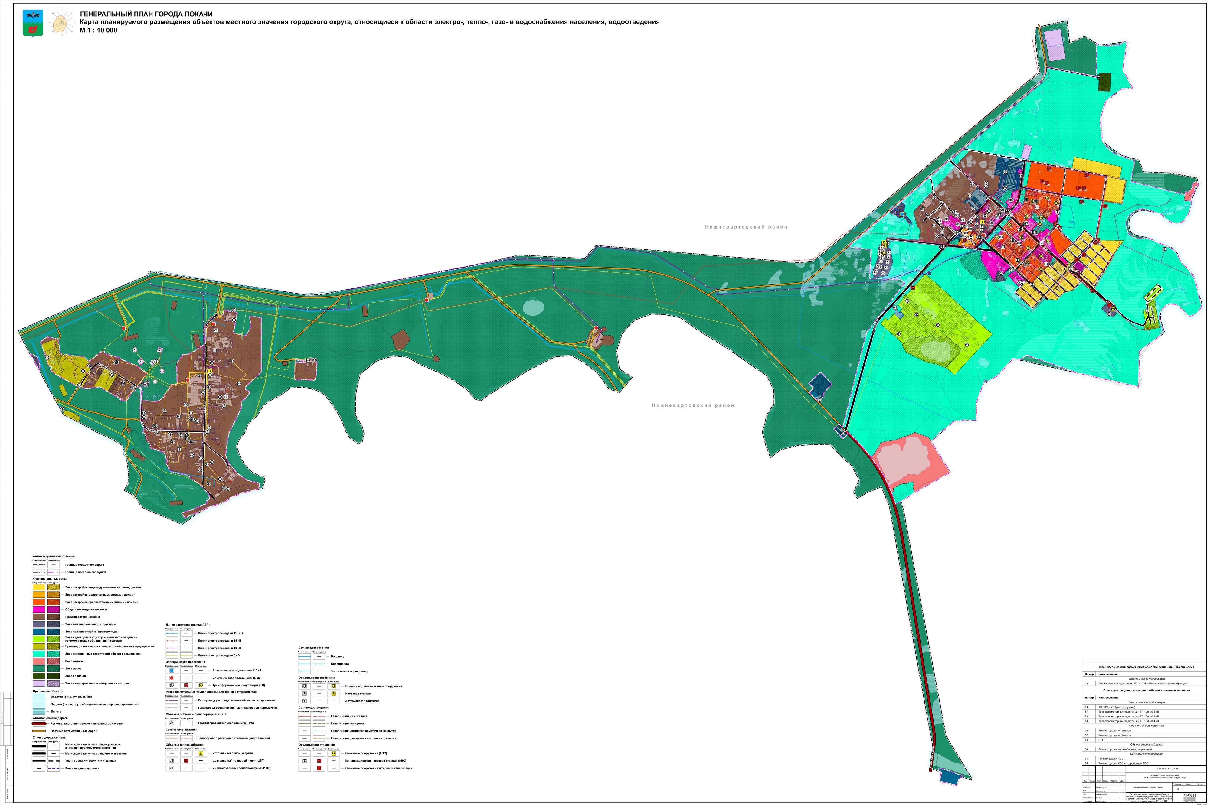Click the existing mid-rise housing zone red-orange swatch
The height and width of the screenshot is (806, 1210).
tap(38, 602)
